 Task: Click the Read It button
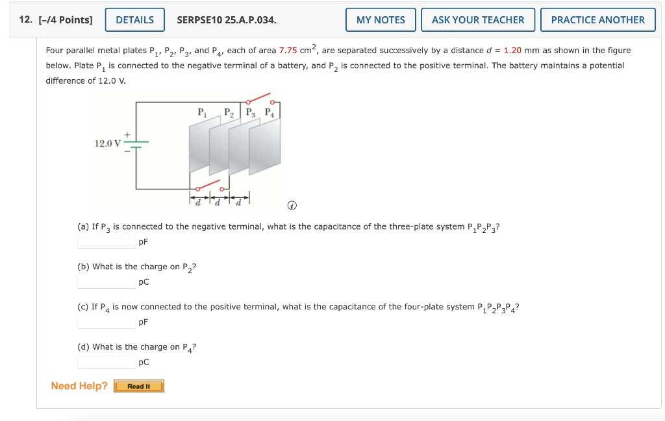tap(138, 385)
